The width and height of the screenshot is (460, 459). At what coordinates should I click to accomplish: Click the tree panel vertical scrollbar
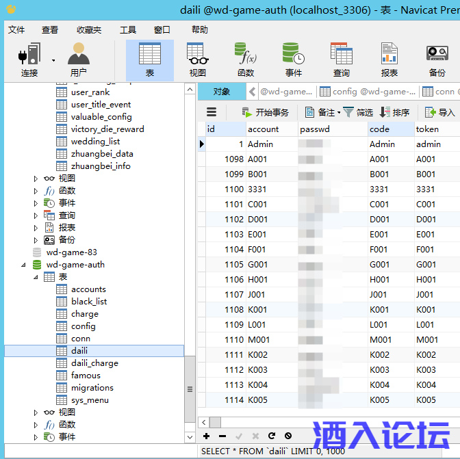coord(190,390)
